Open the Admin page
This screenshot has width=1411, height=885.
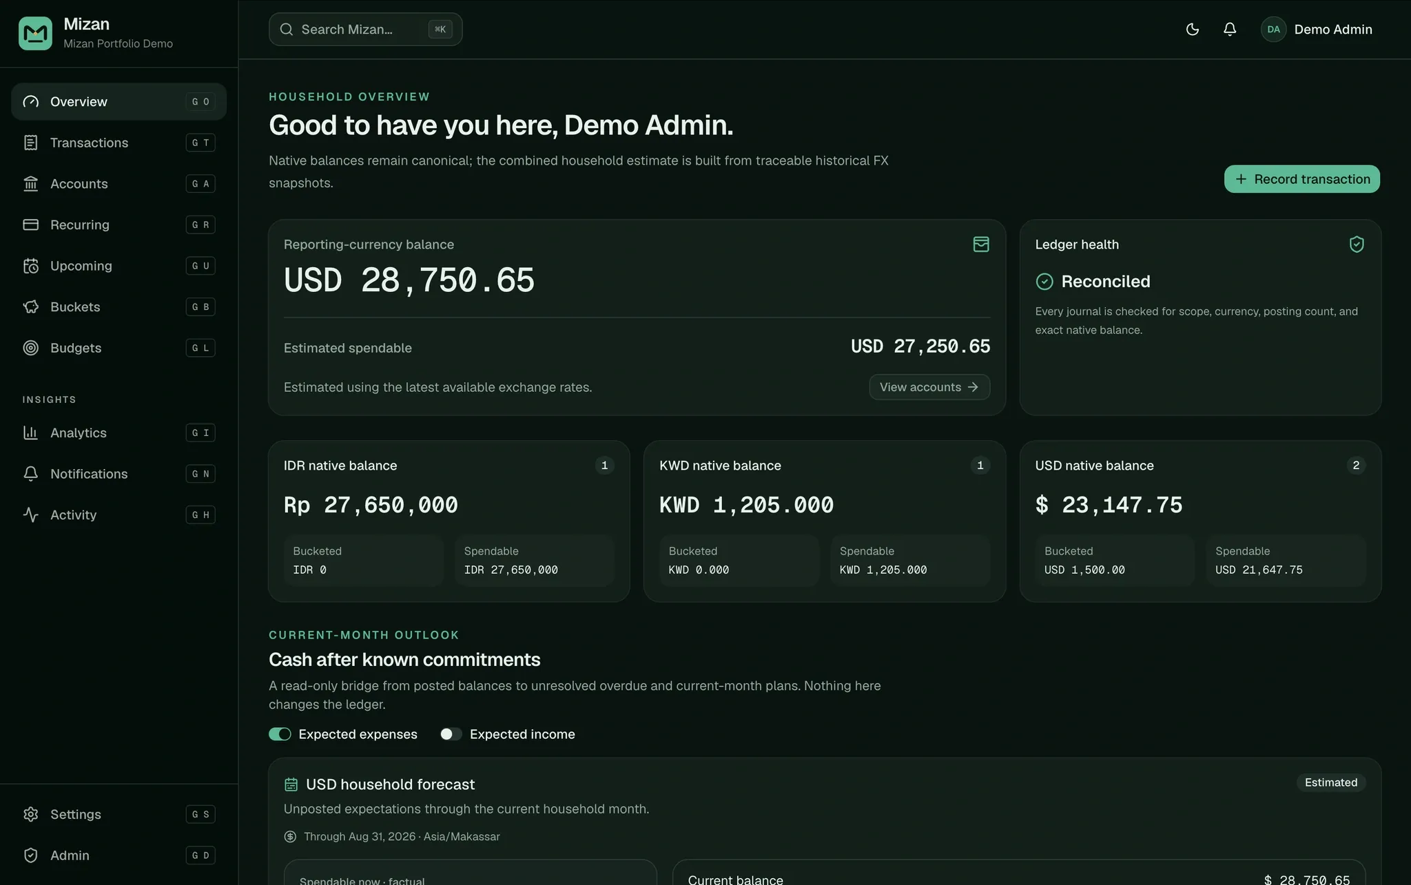(119, 855)
